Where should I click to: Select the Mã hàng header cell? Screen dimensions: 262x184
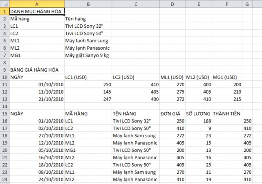pos(36,18)
